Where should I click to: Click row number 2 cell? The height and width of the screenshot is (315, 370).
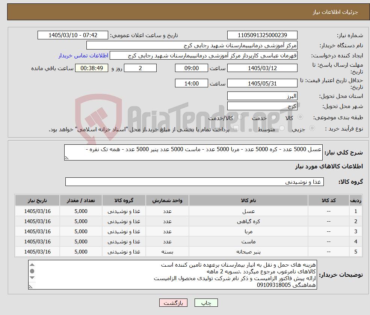pos(356,221)
